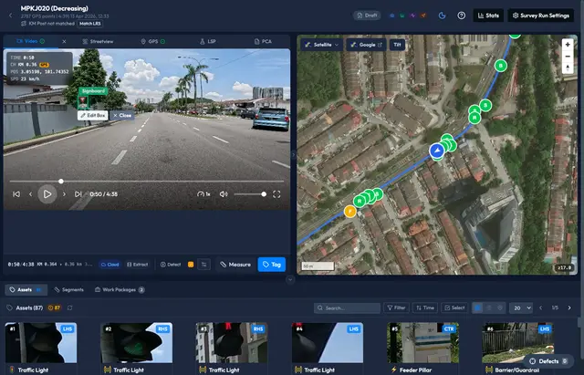The width and height of the screenshot is (584, 375).
Task: Click the orange rocket icon in header
Action: pos(423,16)
